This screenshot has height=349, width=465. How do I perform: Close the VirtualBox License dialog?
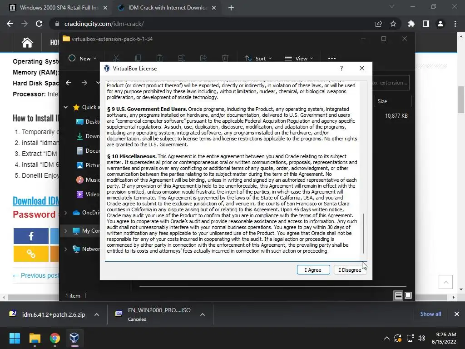tap(362, 68)
